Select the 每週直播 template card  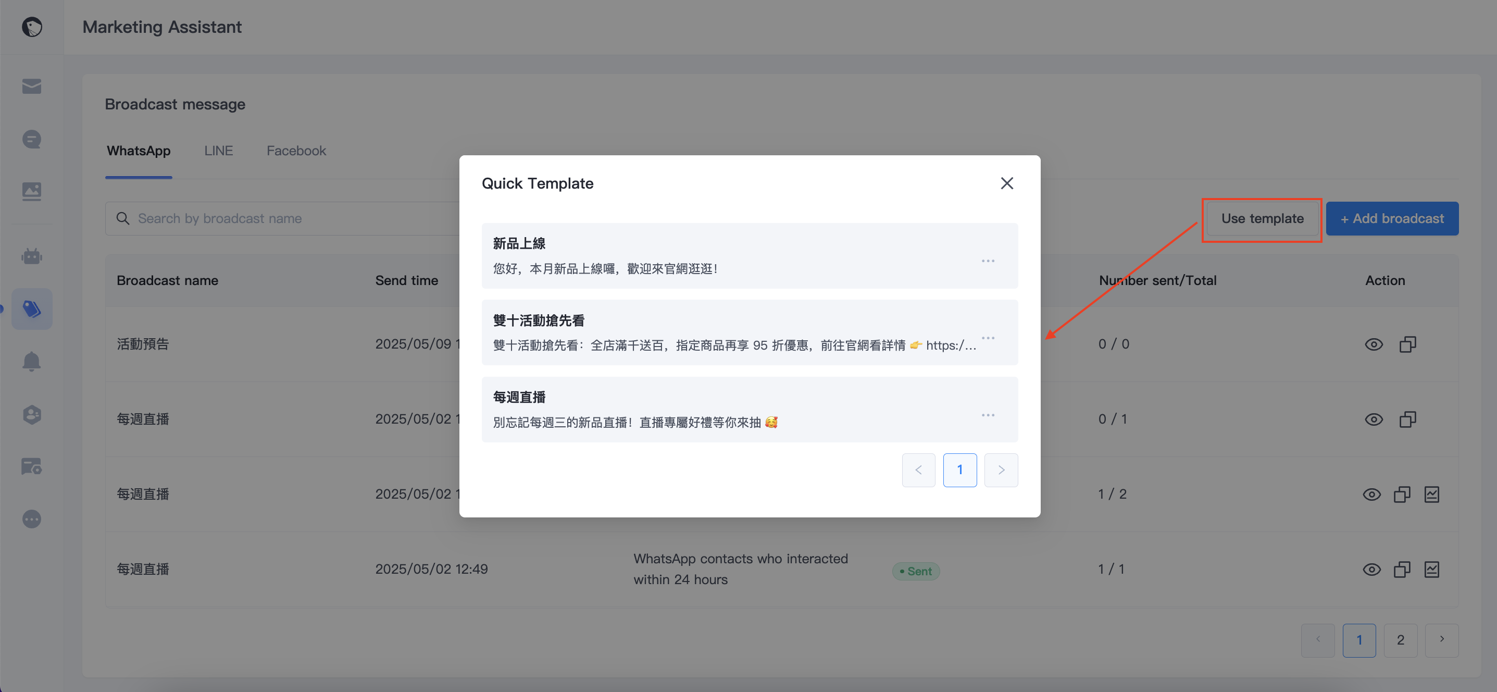click(749, 410)
